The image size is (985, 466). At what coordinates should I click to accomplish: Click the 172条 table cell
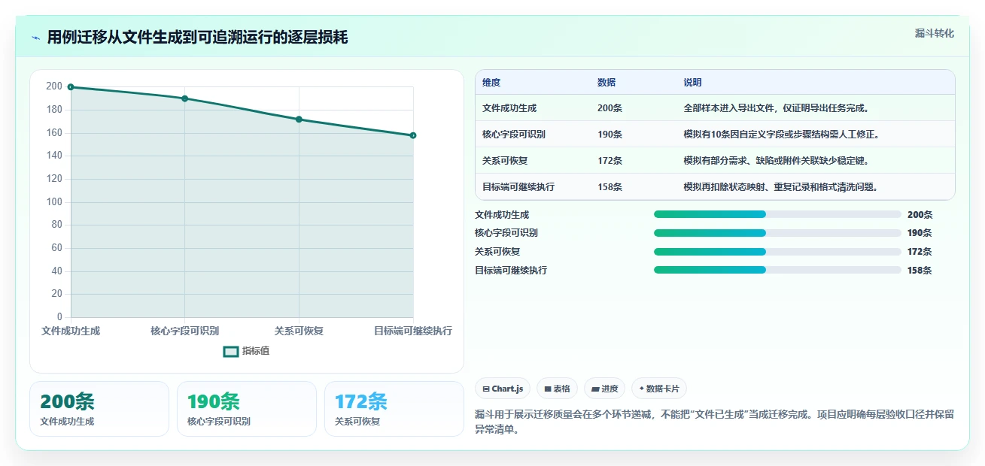pos(610,161)
